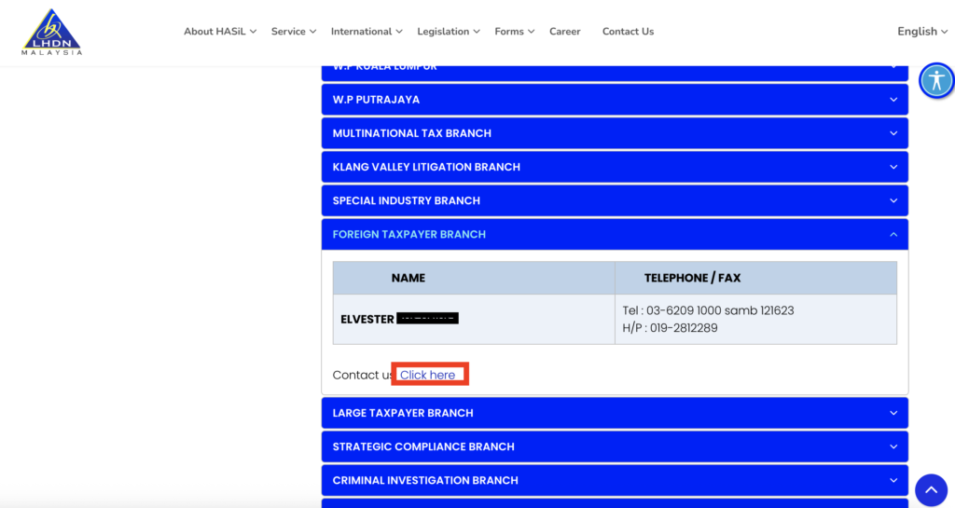This screenshot has width=955, height=508.
Task: Expand the Large Taxpayer Branch section
Action: click(x=614, y=413)
